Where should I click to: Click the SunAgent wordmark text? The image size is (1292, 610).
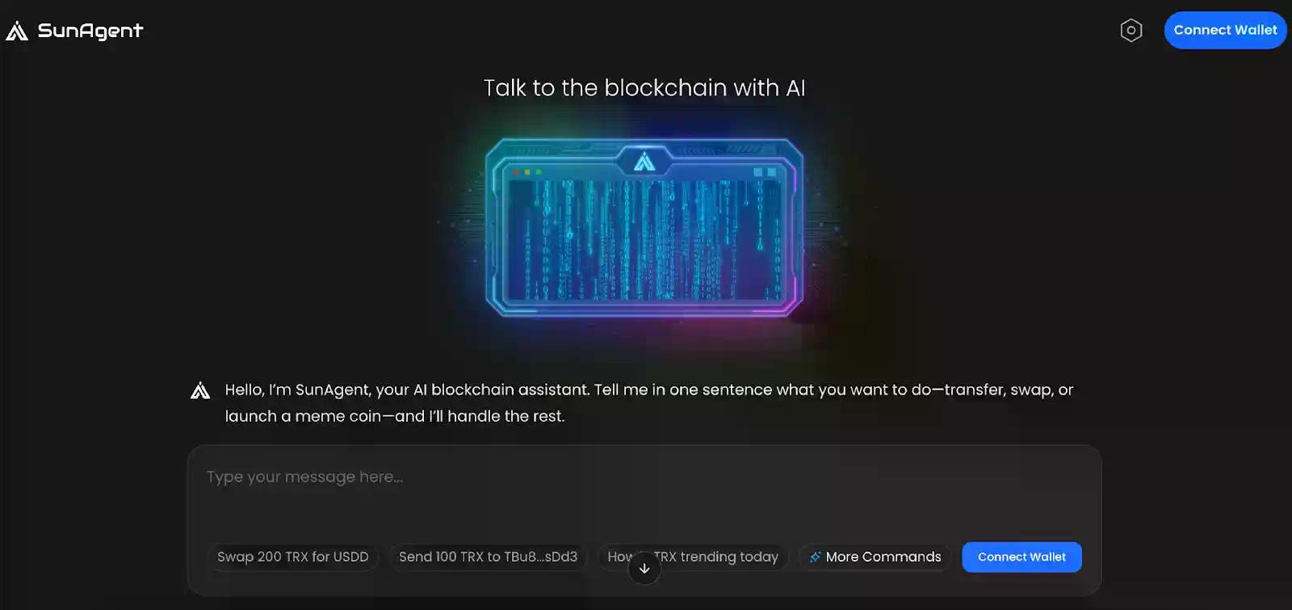click(x=90, y=30)
